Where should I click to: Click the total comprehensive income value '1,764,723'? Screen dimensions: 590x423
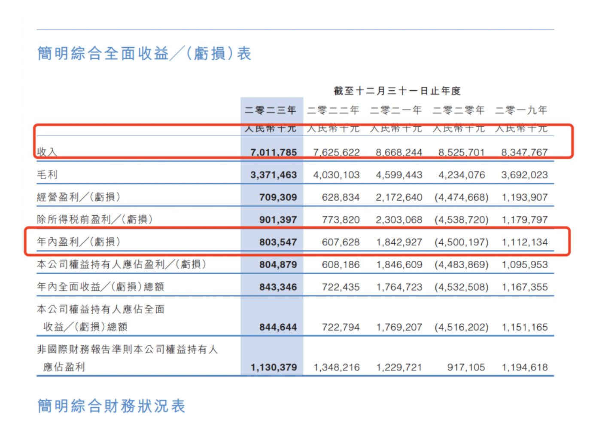(x=399, y=287)
